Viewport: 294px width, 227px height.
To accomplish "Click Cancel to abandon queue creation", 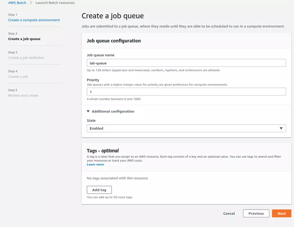I will [x=229, y=213].
